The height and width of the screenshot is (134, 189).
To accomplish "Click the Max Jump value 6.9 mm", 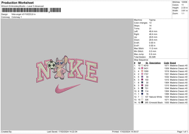I will 152,54.
